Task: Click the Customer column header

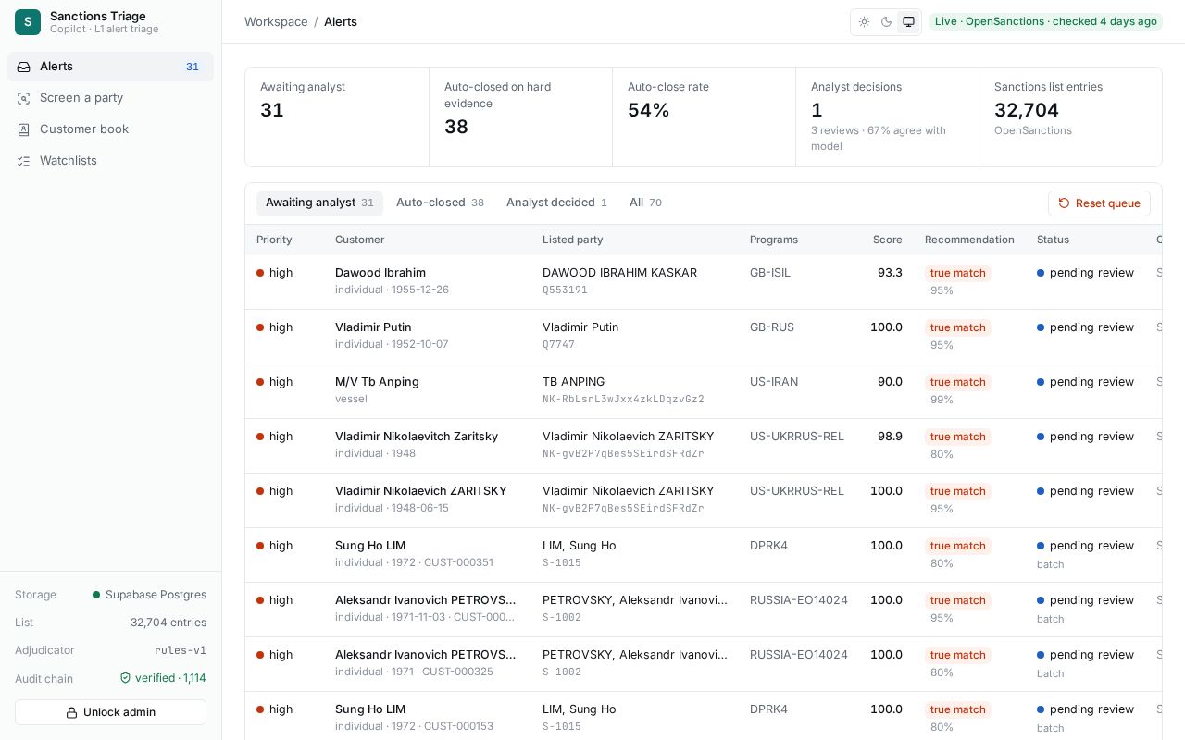Action: pos(359,240)
